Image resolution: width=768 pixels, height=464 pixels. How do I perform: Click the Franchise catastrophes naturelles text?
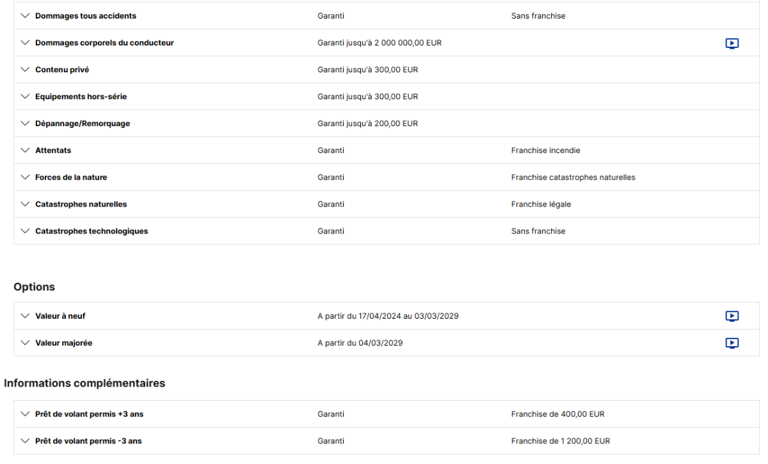pos(573,177)
